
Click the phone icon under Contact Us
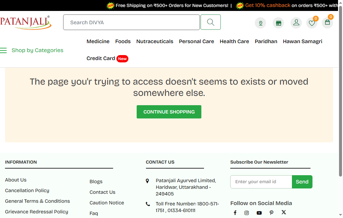(x=148, y=204)
